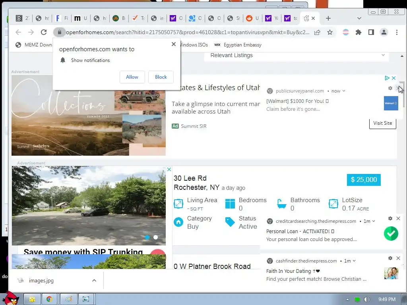The image size is (407, 305).
Task: Open the Personal Loan - ACTIVATED notification
Action: 300,232
